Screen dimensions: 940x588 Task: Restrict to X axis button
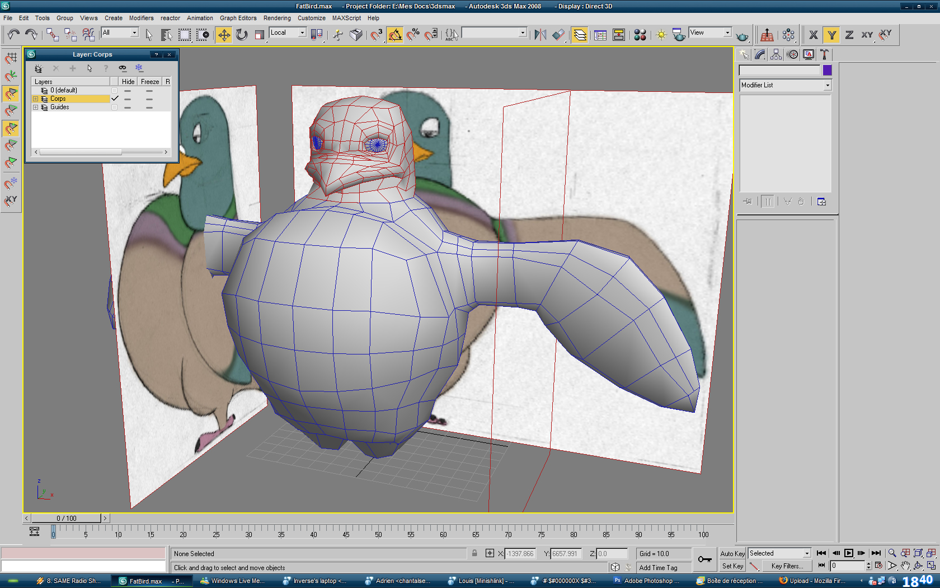[x=814, y=35]
